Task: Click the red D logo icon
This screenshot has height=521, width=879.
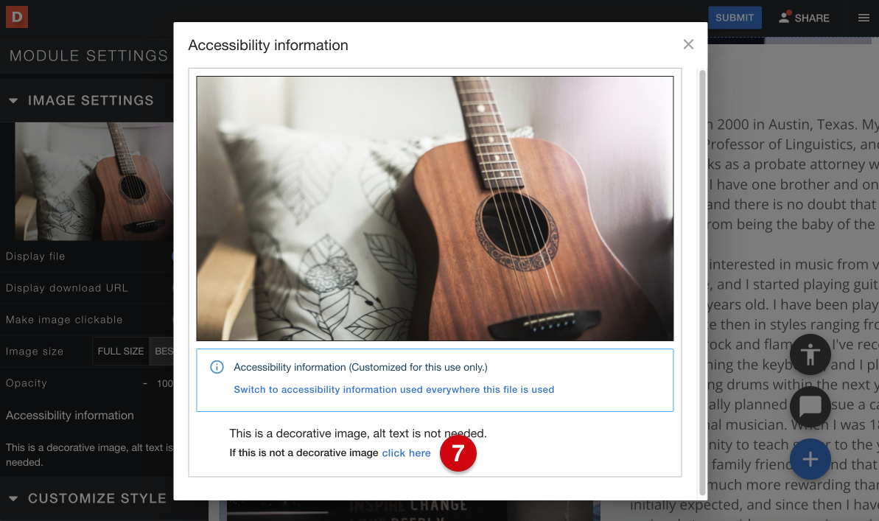Action: pos(17,18)
